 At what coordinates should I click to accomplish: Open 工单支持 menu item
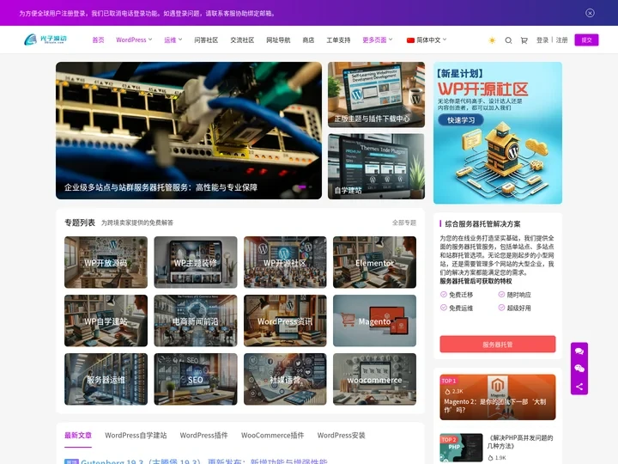[338, 40]
